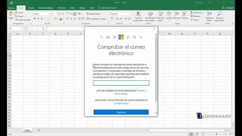
Task: Switch to the Datos tab
Action: (72, 8)
